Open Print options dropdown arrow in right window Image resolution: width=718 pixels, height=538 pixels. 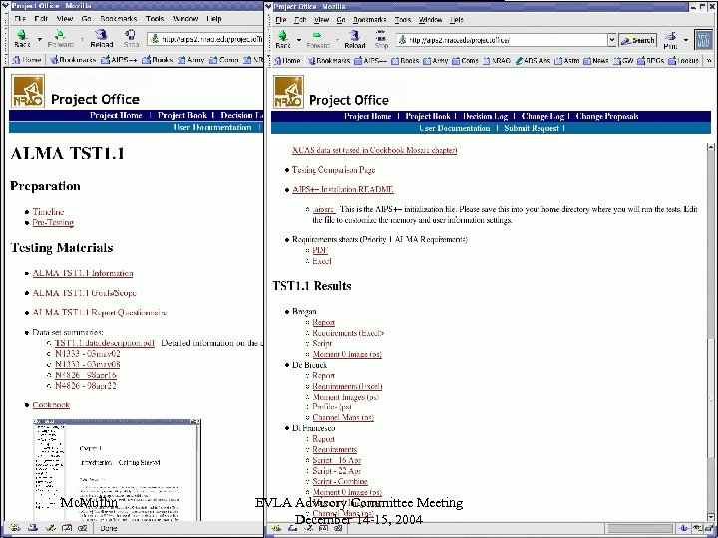tap(686, 40)
